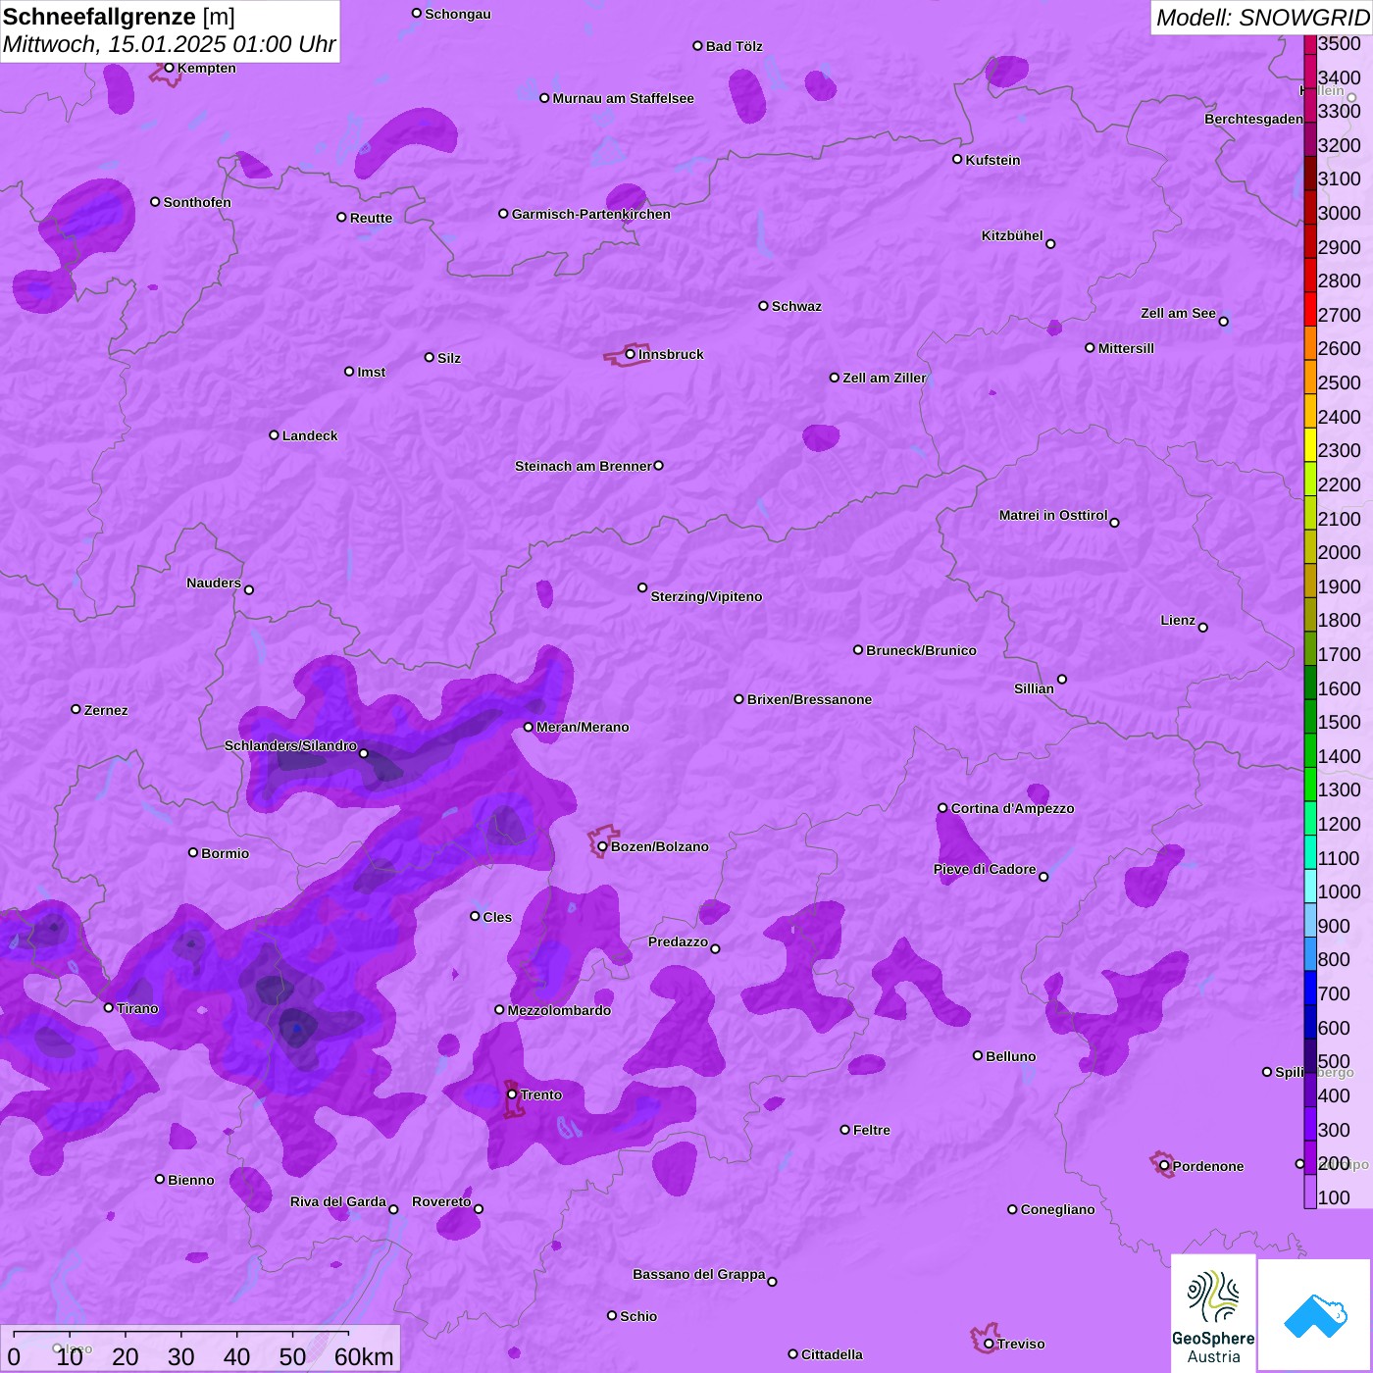Click the 1000 m cyan legend swatch
This screenshot has height=1373, width=1373.
click(1310, 886)
